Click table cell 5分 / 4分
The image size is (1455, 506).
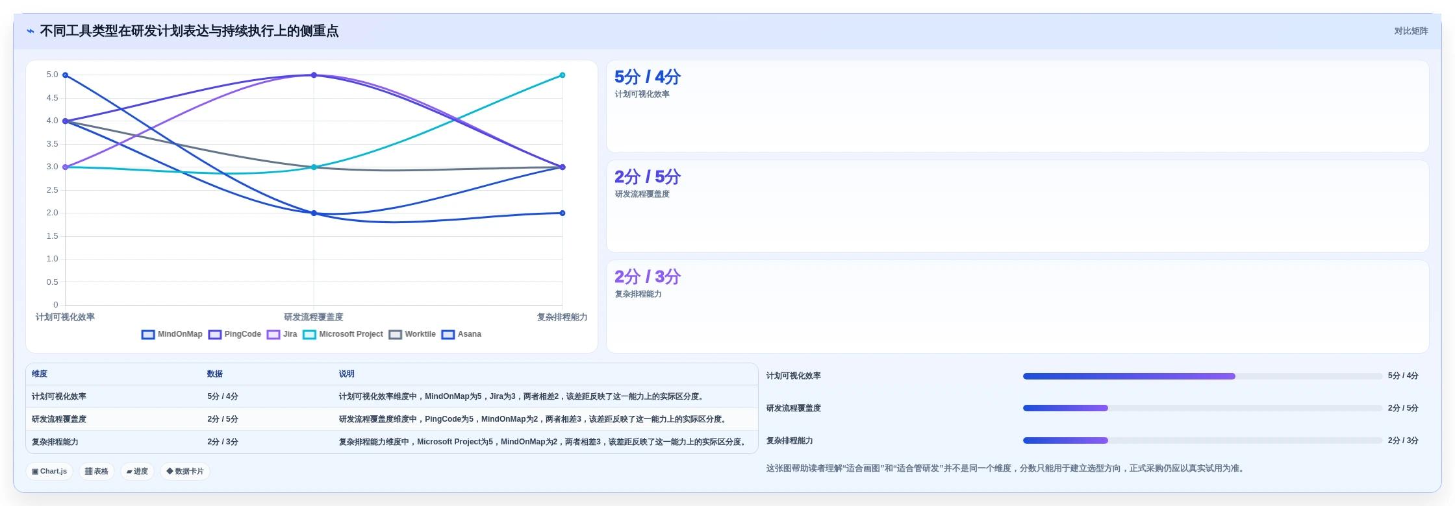click(x=223, y=396)
